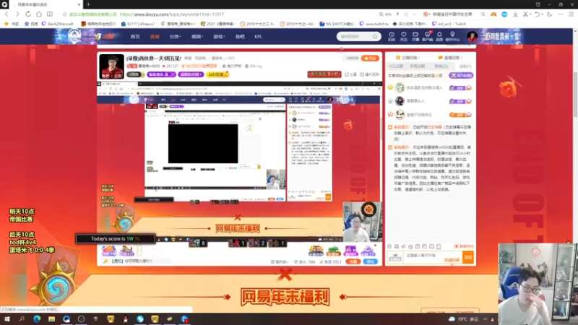Viewport: 578px width, 325px height.
Task: Open the streamer avatar thumbnail
Action: (111, 66)
